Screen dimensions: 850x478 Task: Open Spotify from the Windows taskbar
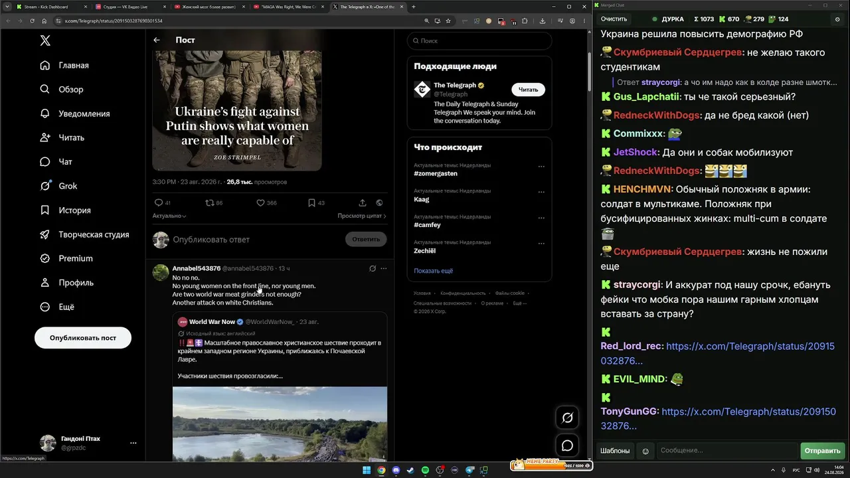pyautogui.click(x=425, y=470)
